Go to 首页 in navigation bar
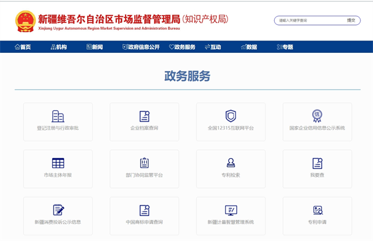The image size is (373, 241). coord(23,47)
